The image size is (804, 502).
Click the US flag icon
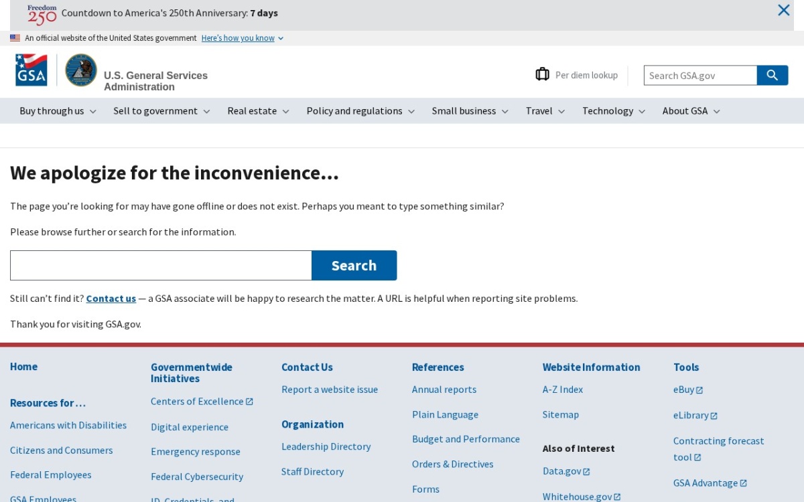(x=15, y=38)
